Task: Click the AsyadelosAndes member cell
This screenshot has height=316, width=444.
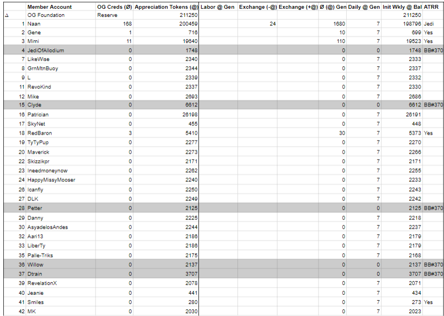Action: 61,227
